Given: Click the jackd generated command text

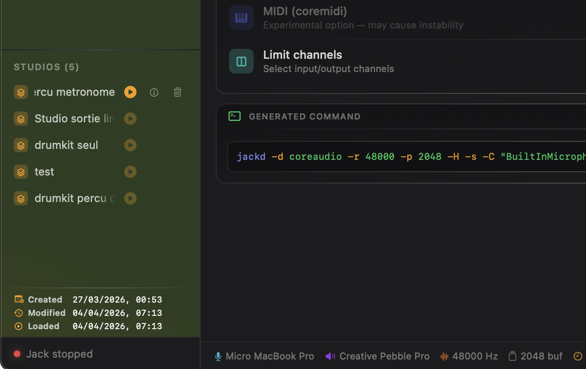Looking at the screenshot, I should click(408, 157).
